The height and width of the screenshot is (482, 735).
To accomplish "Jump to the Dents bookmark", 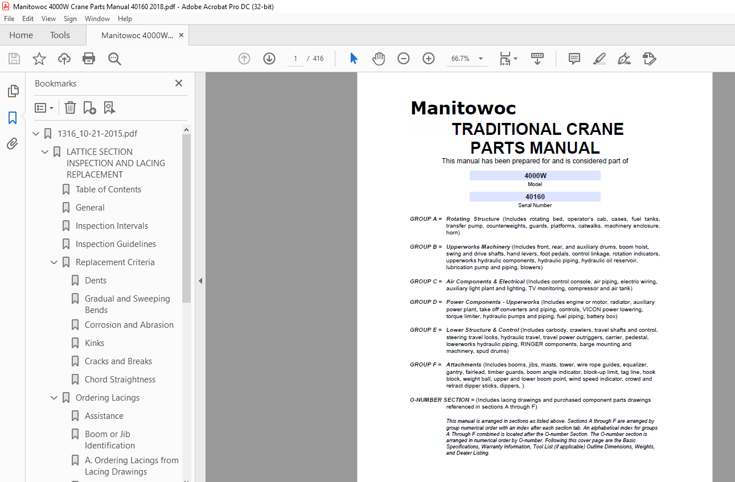I will coord(96,281).
